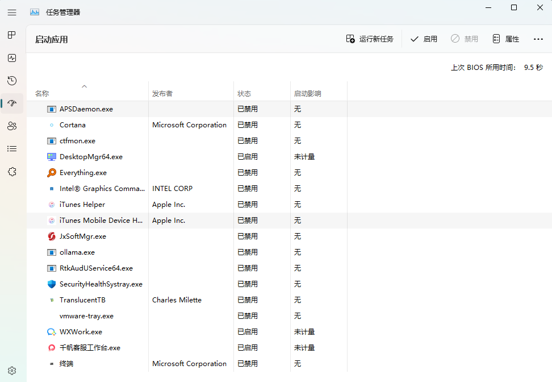Select the JxSoftMgr.exe row name
This screenshot has height=382, width=552.
(83, 236)
